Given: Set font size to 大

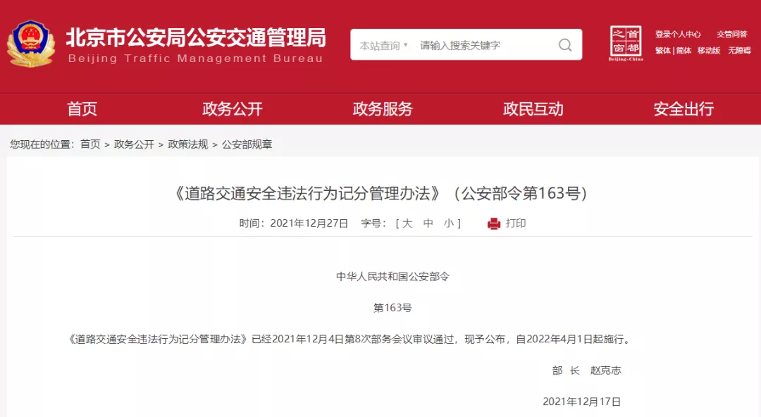Looking at the screenshot, I should 407,223.
